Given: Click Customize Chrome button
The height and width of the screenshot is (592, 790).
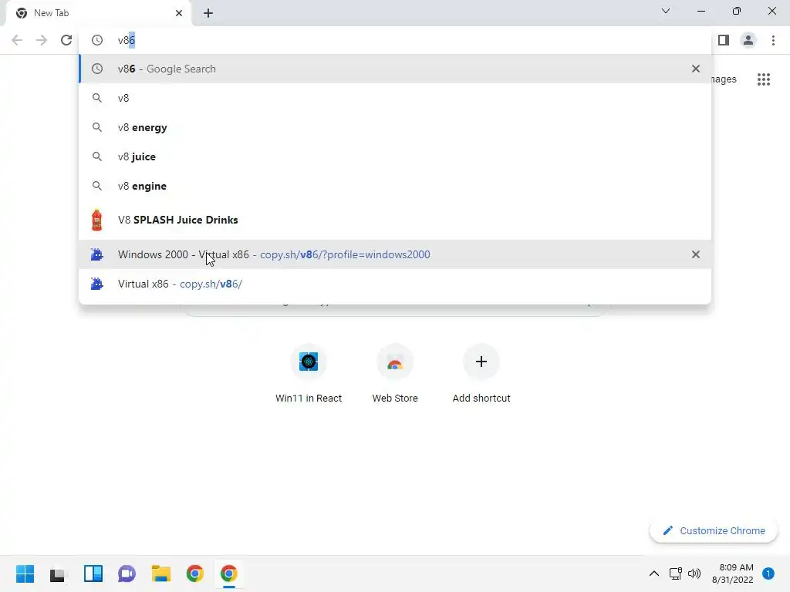Looking at the screenshot, I should click(x=714, y=530).
